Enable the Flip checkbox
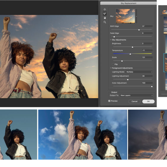This screenshot has height=167, width=167. pyautogui.click(x=113, y=64)
